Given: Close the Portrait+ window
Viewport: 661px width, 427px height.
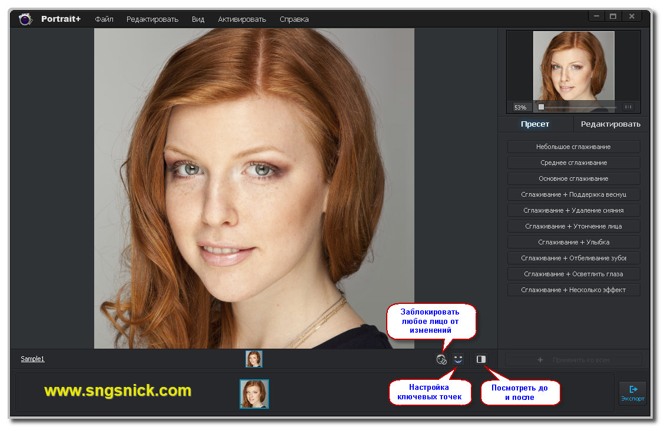Looking at the screenshot, I should pyautogui.click(x=632, y=16).
